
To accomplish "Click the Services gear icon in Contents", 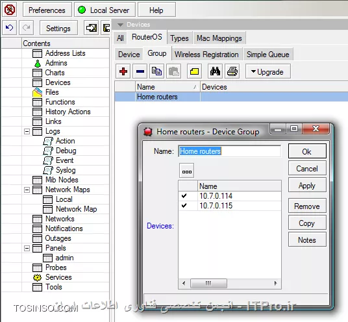I will click(37, 277).
